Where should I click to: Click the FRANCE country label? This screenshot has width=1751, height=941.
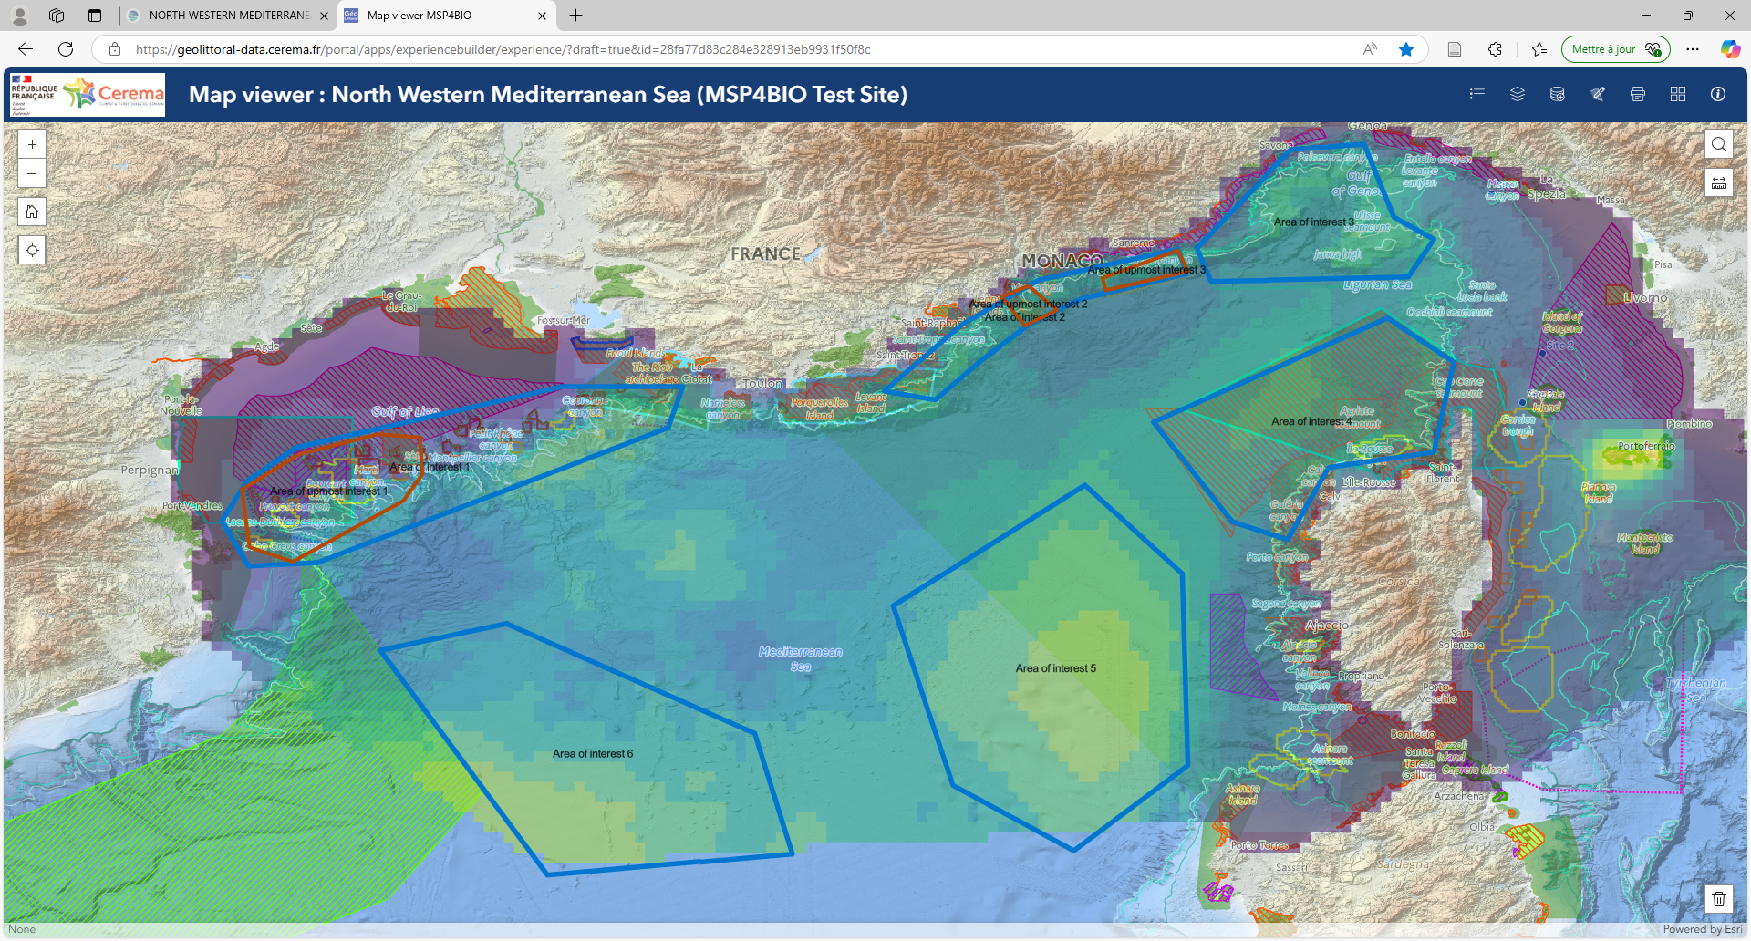[x=765, y=254]
